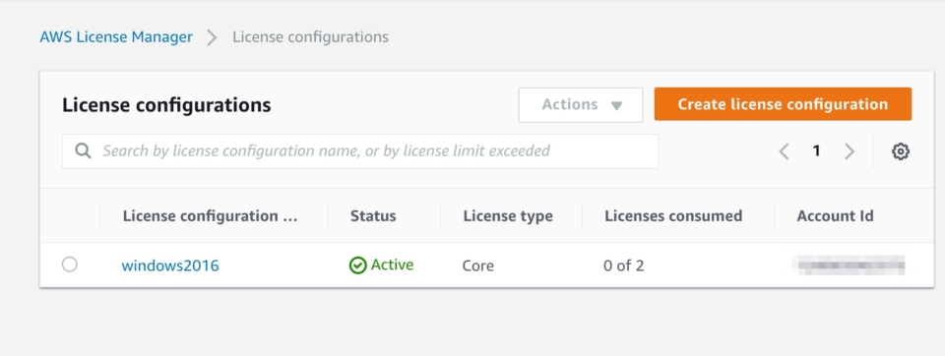Click the Account Id column header
The width and height of the screenshot is (945, 356).
point(836,216)
